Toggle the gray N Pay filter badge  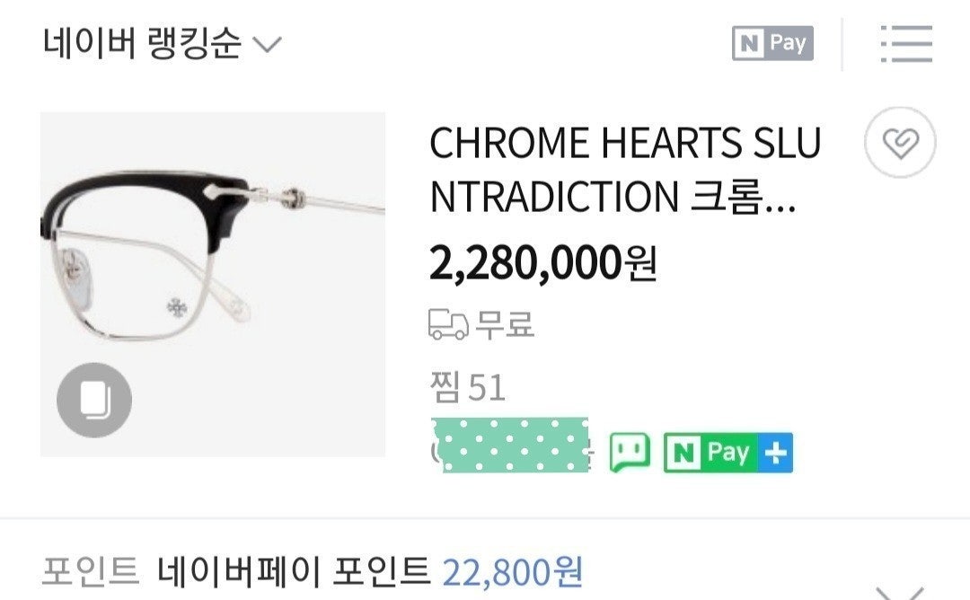click(x=772, y=43)
